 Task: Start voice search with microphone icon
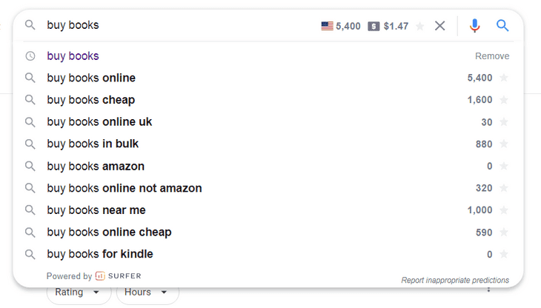coord(475,26)
